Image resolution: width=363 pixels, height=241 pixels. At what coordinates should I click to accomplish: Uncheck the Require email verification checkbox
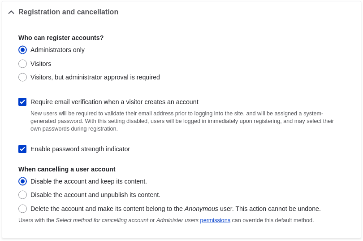pyautogui.click(x=22, y=102)
